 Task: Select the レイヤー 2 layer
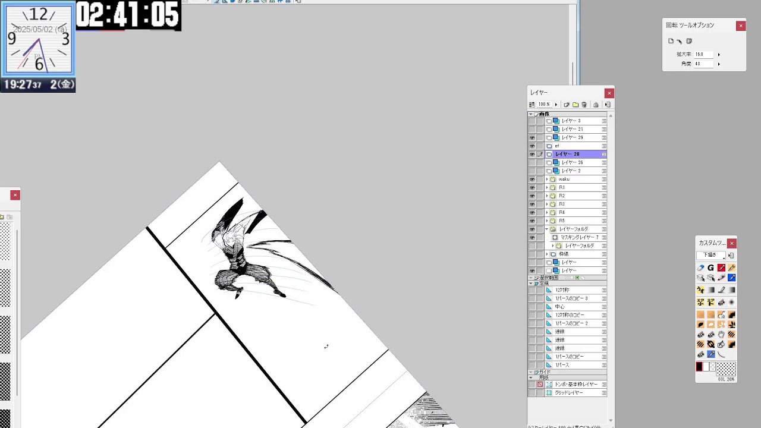(x=575, y=171)
